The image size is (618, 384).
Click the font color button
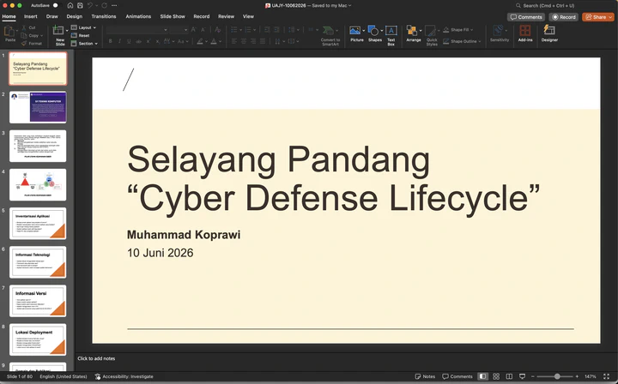[214, 41]
